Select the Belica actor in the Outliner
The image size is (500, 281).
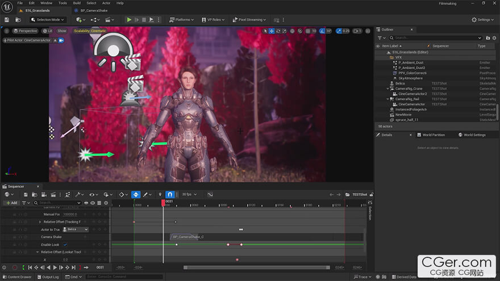(x=400, y=83)
